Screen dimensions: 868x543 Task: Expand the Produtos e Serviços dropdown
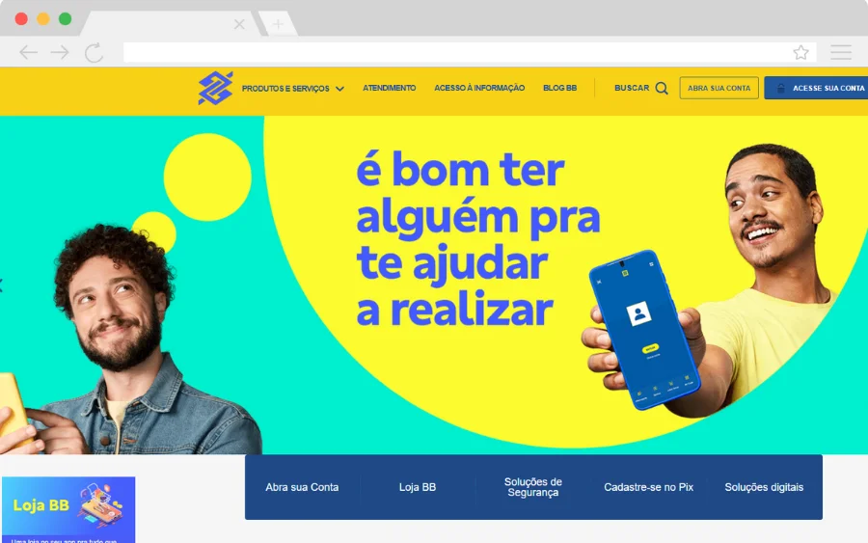click(x=293, y=89)
